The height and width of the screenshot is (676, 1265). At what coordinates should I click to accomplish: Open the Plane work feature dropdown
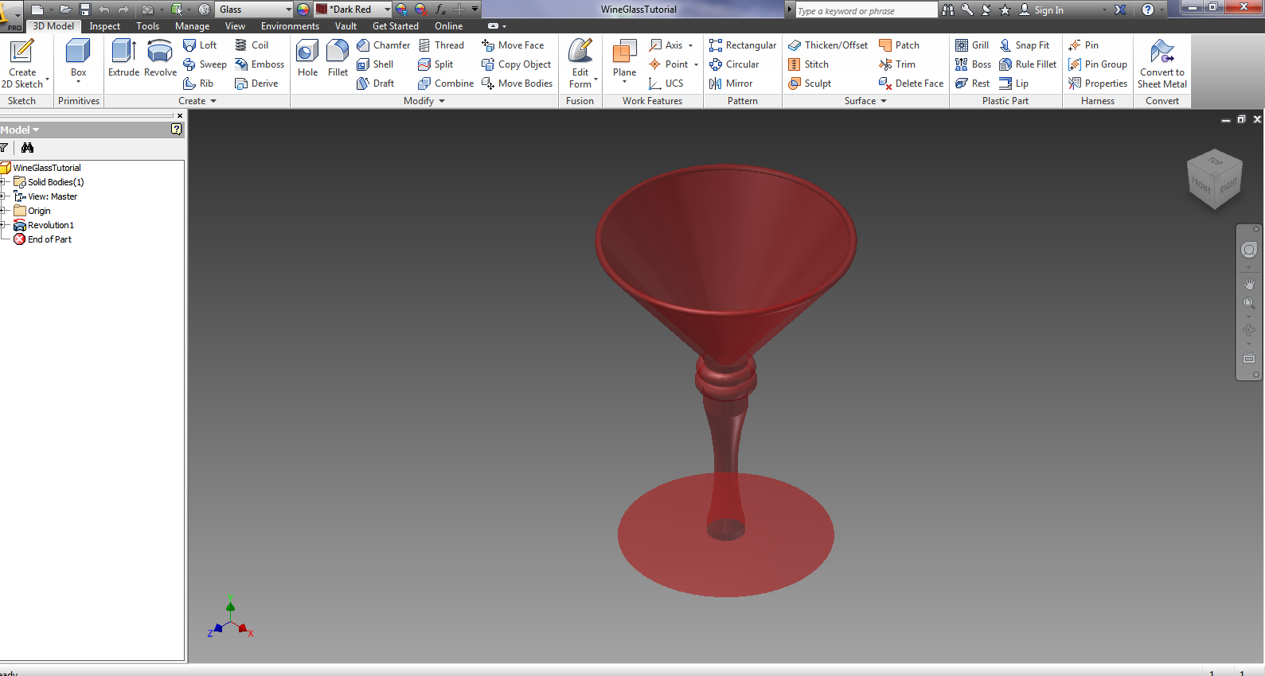(624, 82)
